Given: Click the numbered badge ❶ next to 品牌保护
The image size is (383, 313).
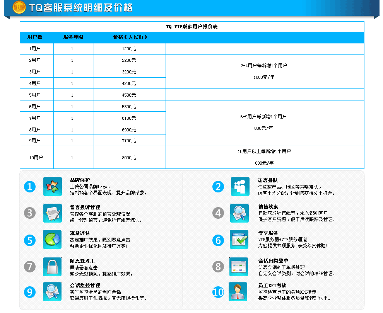Looking at the screenshot, I should pyautogui.click(x=29, y=186).
